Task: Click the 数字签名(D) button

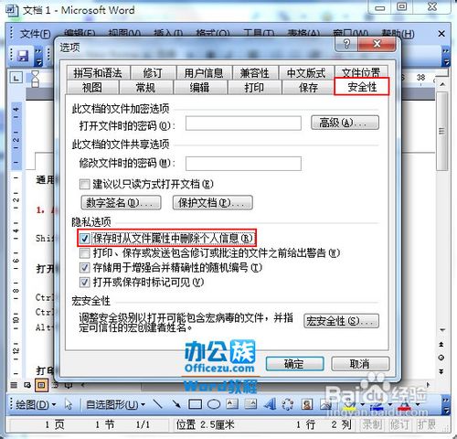Action: click(x=121, y=202)
